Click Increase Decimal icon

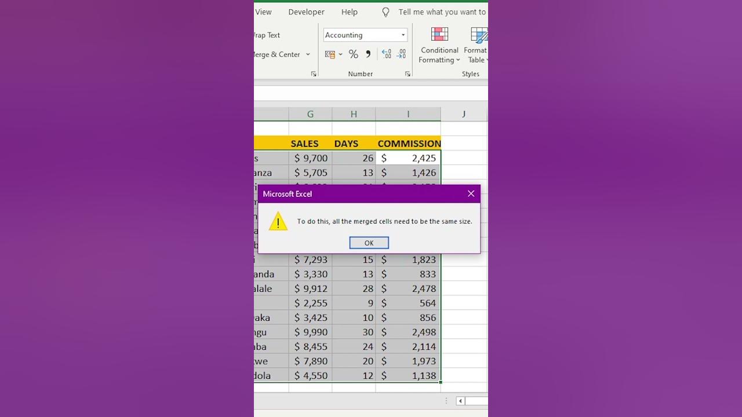(387, 54)
